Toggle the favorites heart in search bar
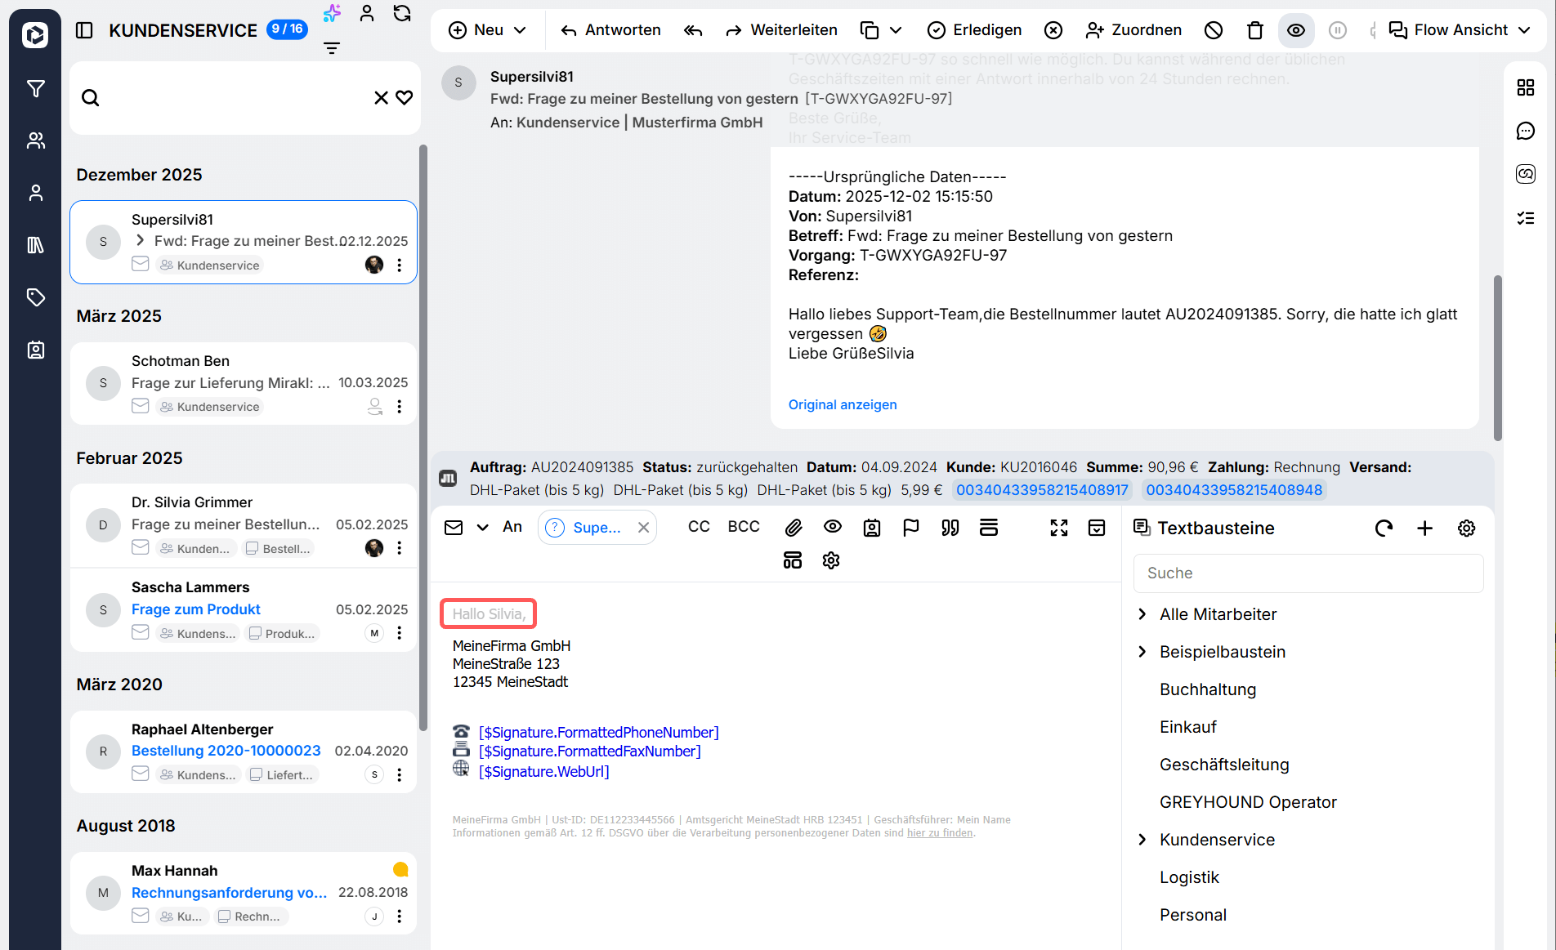Image resolution: width=1556 pixels, height=950 pixels. 405,97
